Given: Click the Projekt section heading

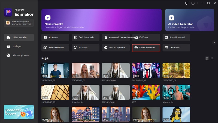Looking at the screenshot, I should tap(46, 58).
